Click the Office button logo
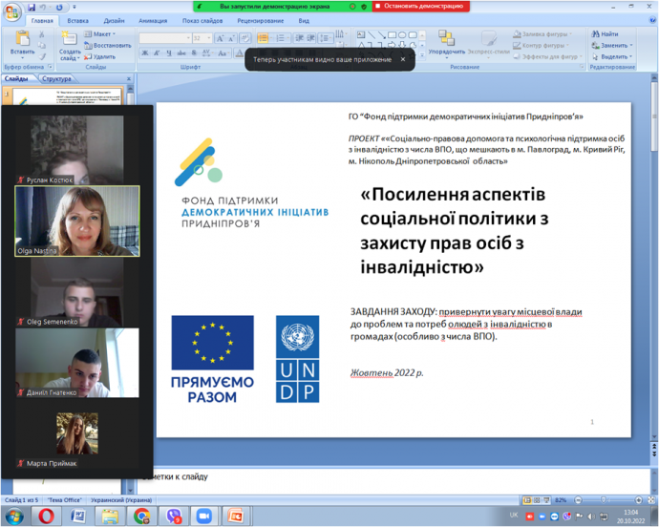 pyautogui.click(x=11, y=11)
